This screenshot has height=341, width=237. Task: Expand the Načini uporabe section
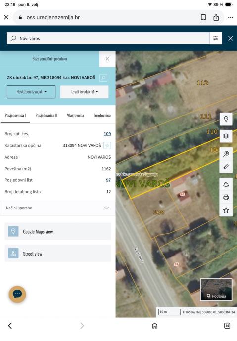click(x=58, y=208)
